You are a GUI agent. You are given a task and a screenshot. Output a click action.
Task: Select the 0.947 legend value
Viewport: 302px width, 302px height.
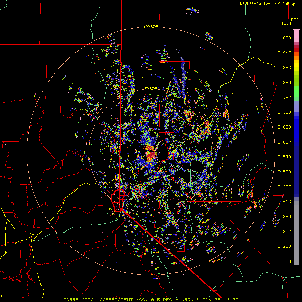tap(284, 53)
